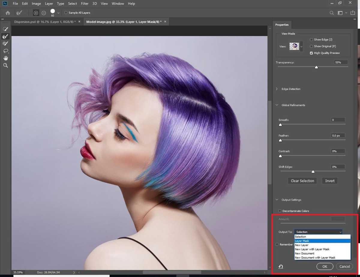Enable the Sample All Layers checkbox
360x277 pixels.
point(66,13)
